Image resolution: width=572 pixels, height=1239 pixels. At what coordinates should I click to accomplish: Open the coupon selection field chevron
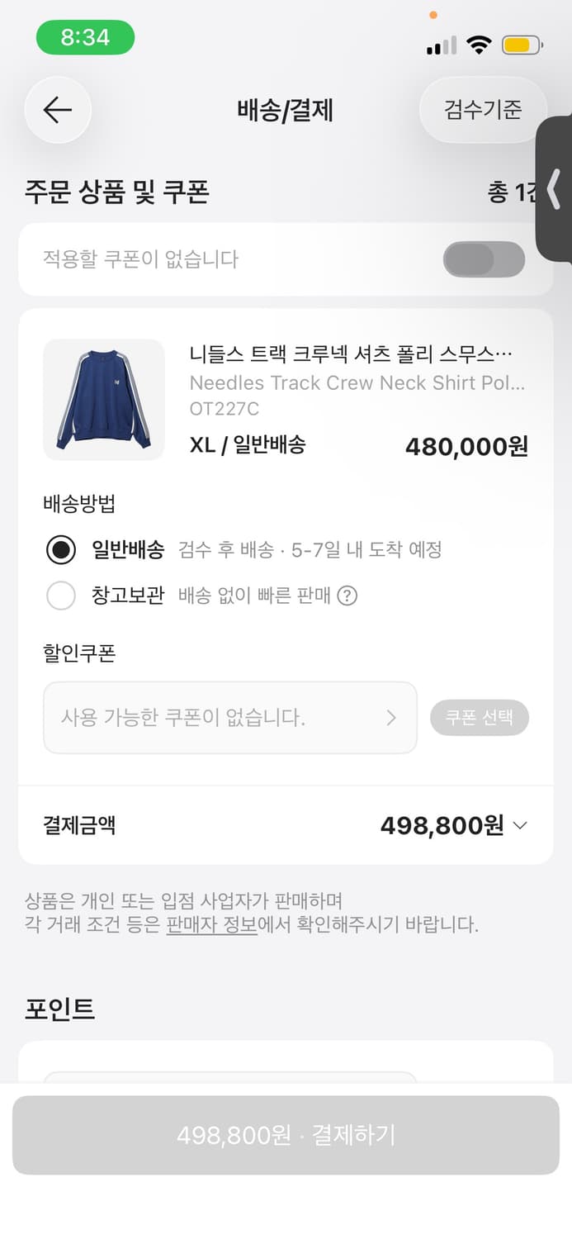tap(392, 718)
